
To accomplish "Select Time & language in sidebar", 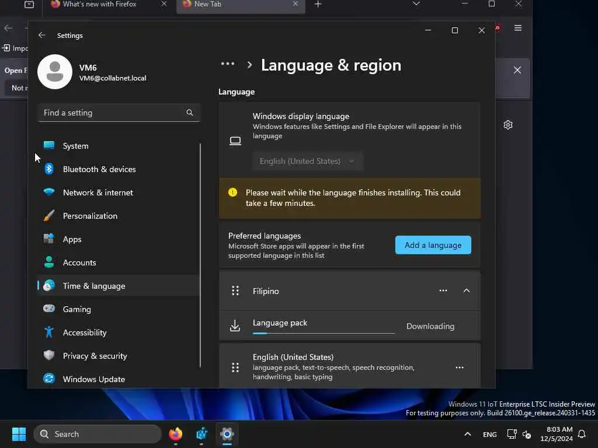I will pyautogui.click(x=119, y=286).
